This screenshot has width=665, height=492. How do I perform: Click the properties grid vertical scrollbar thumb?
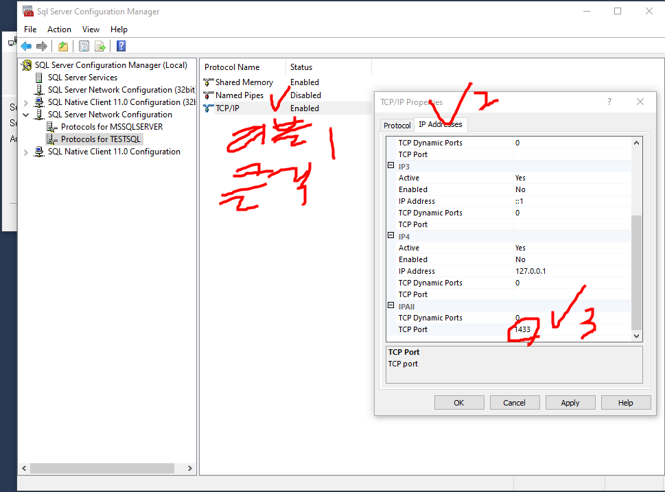point(636,272)
